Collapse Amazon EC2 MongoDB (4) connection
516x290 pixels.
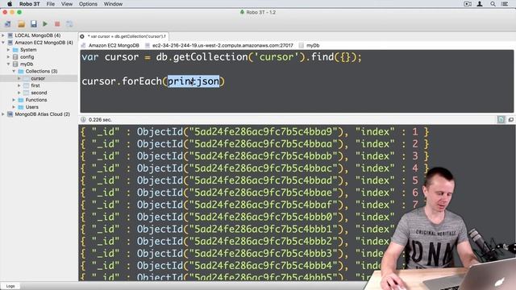pyautogui.click(x=3, y=43)
